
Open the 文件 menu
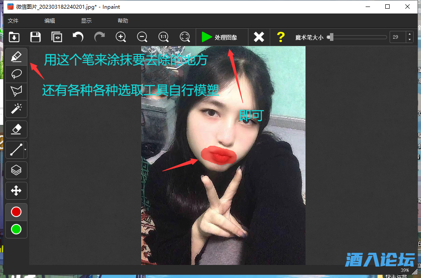13,20
